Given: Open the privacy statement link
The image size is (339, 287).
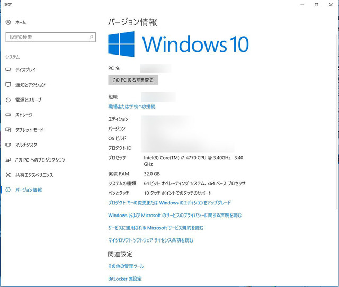Looking at the screenshot, I should click(x=175, y=215).
